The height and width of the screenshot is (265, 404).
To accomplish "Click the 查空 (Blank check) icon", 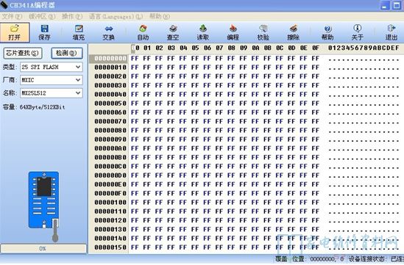I will [173, 32].
